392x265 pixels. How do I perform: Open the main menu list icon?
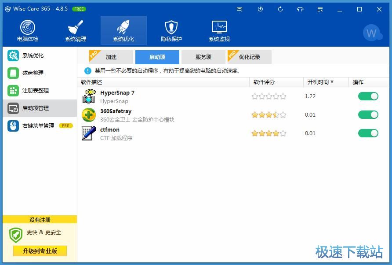[319, 9]
